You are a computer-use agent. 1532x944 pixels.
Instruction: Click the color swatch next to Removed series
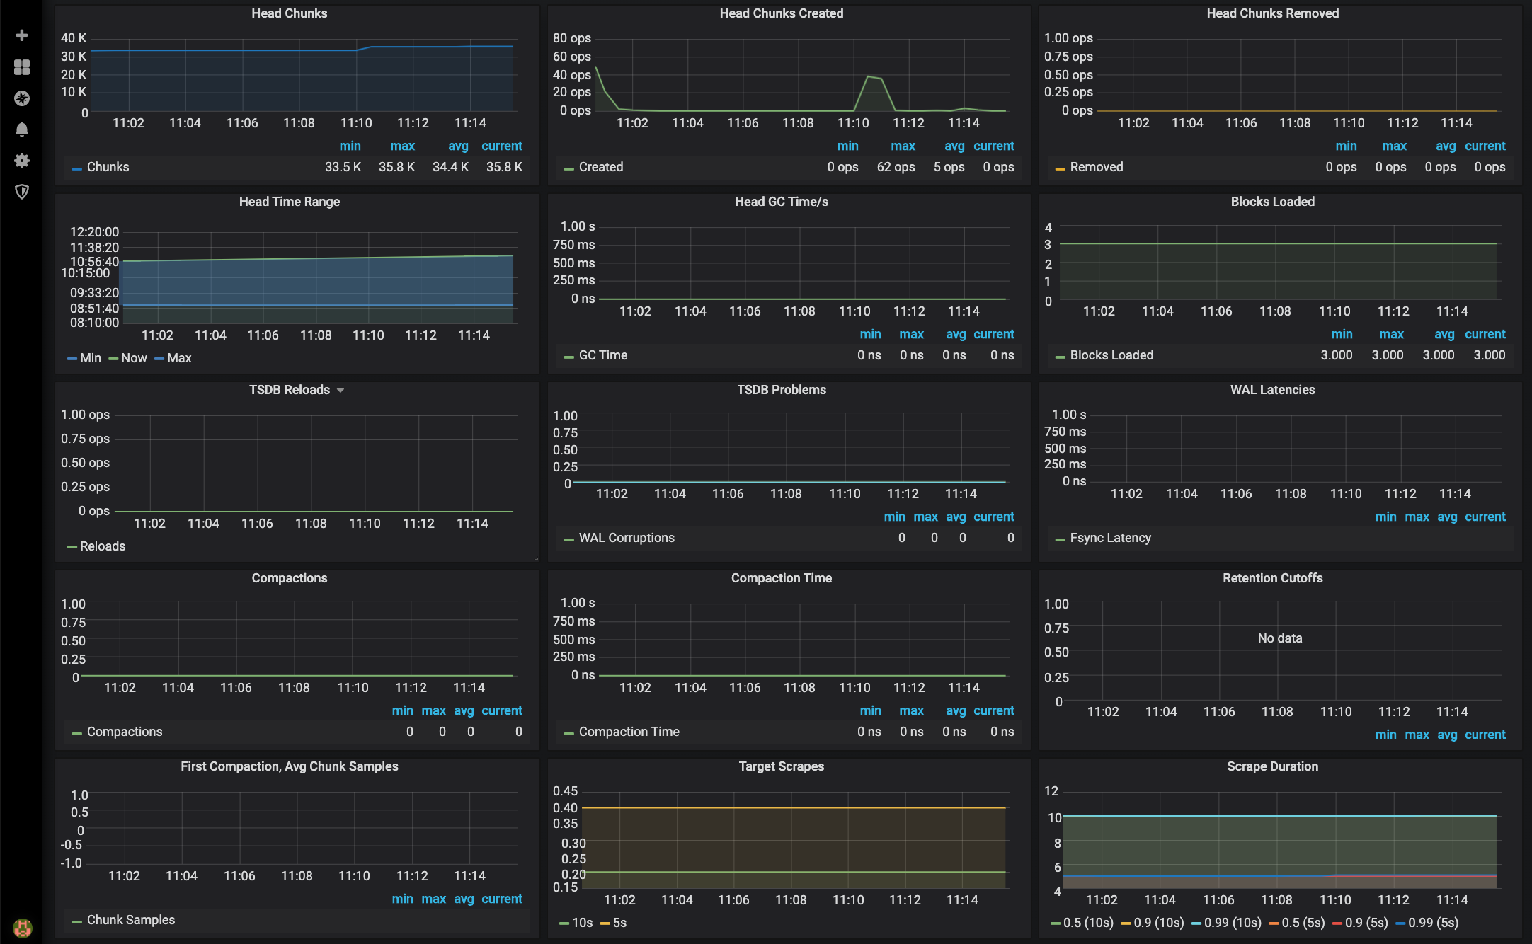(1059, 167)
